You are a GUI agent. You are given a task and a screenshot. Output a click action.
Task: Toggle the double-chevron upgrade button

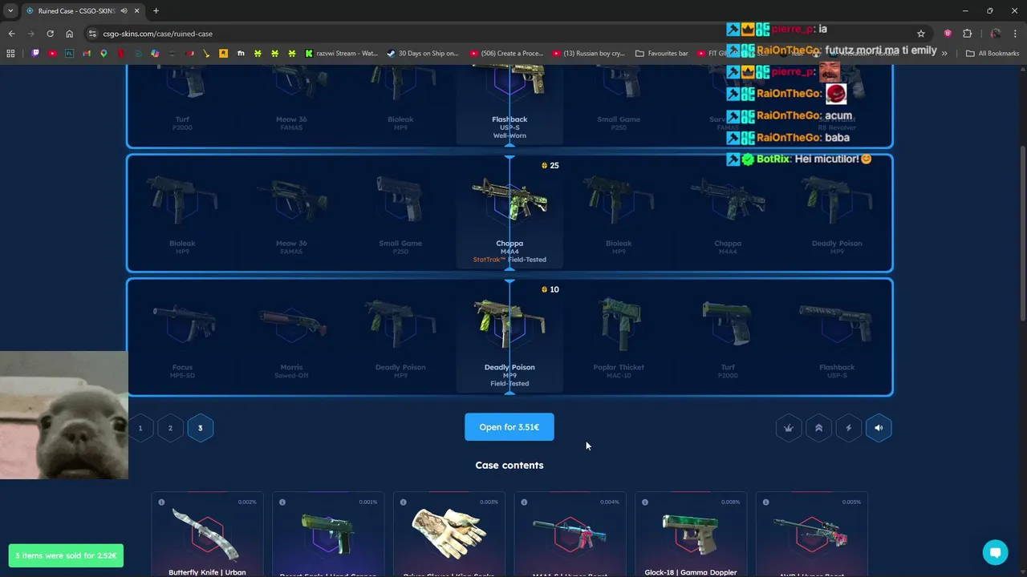click(818, 428)
